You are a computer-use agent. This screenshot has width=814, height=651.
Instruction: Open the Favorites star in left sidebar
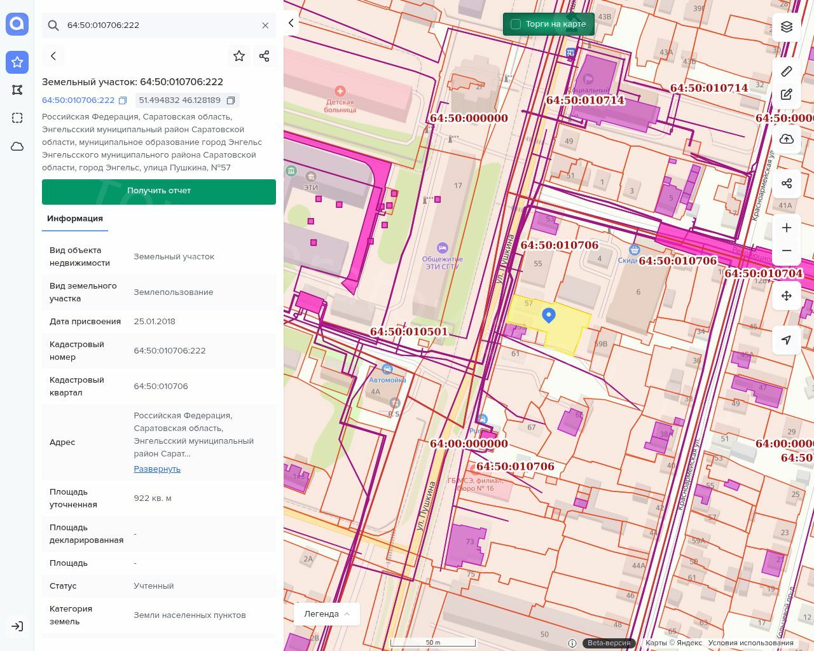pos(17,62)
